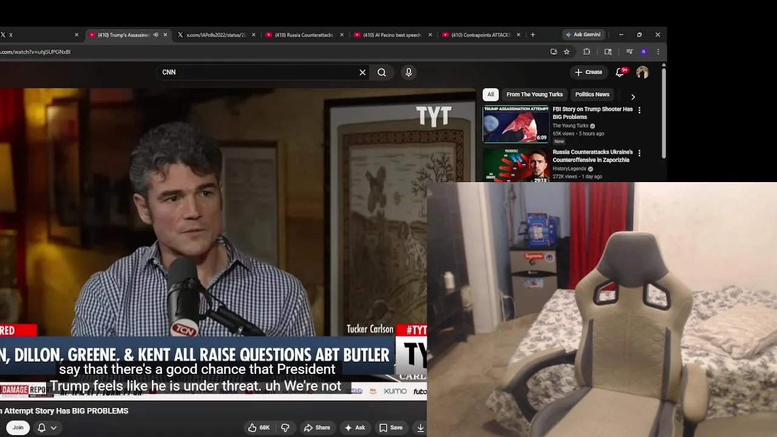Image resolution: width=777 pixels, height=437 pixels.
Task: Open Russia Counterattacks Ukraine's Counteroffensive title
Action: [592, 156]
